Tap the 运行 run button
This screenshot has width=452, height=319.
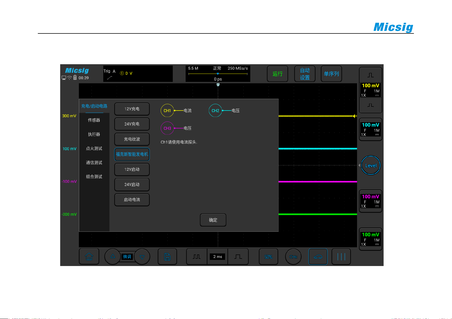[x=277, y=74]
